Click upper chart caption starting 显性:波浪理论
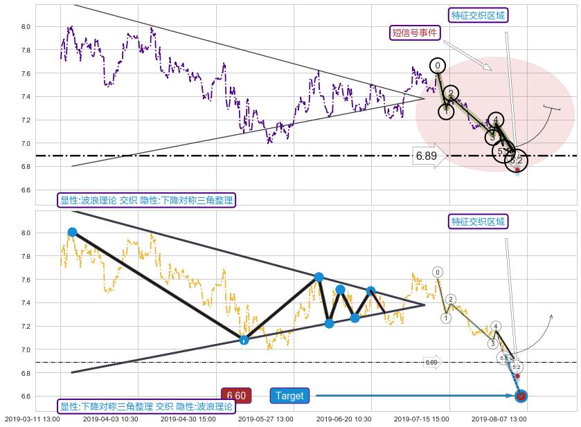Image resolution: width=581 pixels, height=427 pixels. coord(146,201)
